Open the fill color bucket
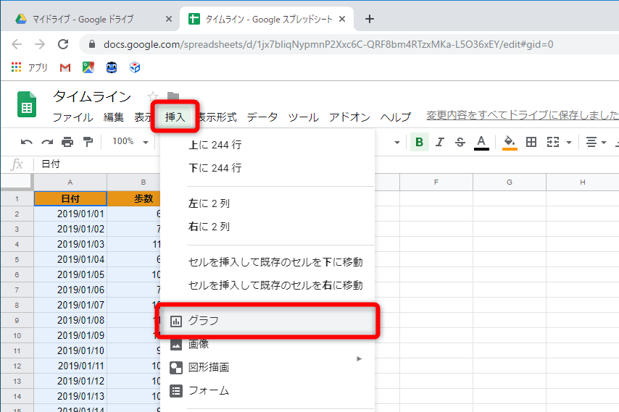This screenshot has height=412, width=619. coord(510,143)
